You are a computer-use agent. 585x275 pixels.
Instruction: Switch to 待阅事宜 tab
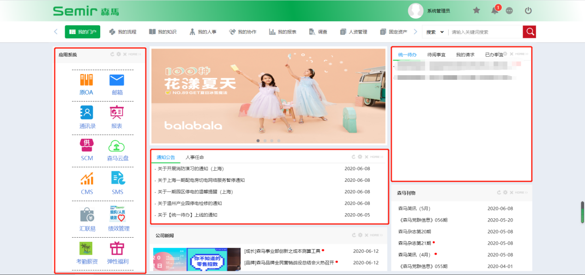pyautogui.click(x=436, y=54)
